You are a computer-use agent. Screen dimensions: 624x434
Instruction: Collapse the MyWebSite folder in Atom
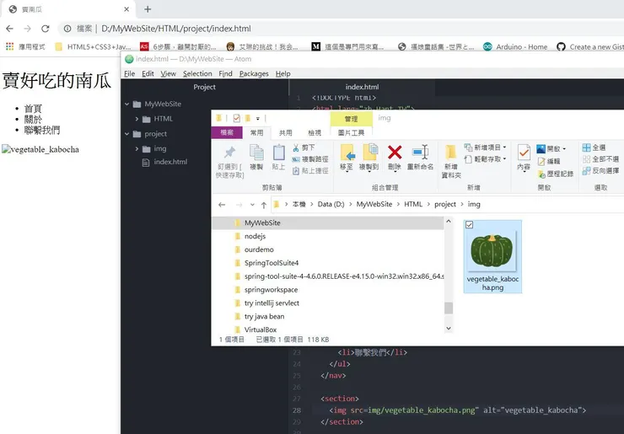(127, 104)
